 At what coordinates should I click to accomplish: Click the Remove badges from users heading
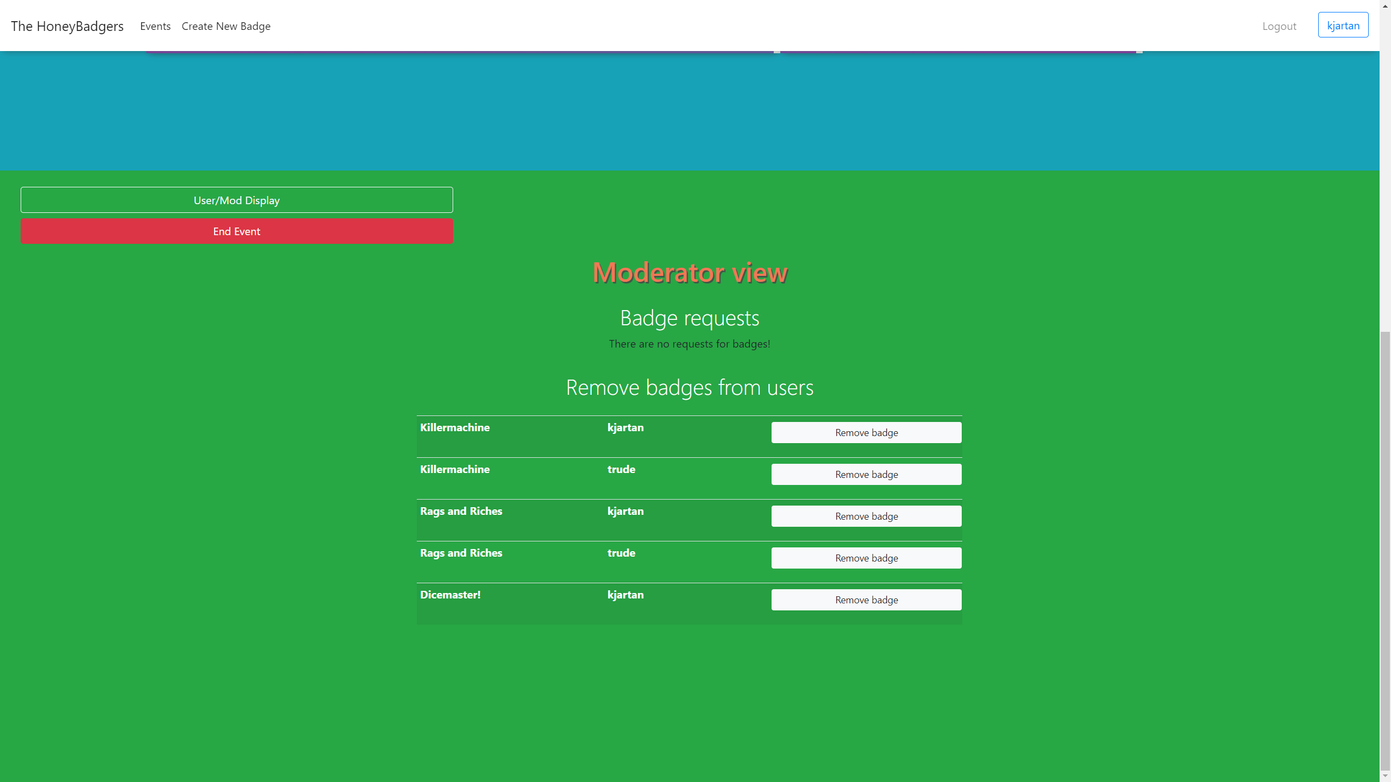pos(690,387)
